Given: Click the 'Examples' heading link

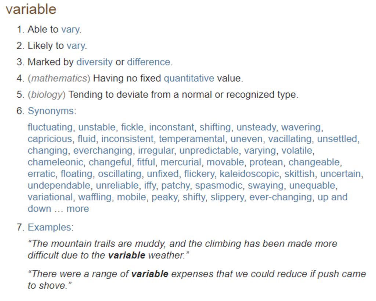Looking at the screenshot, I should click(50, 227).
